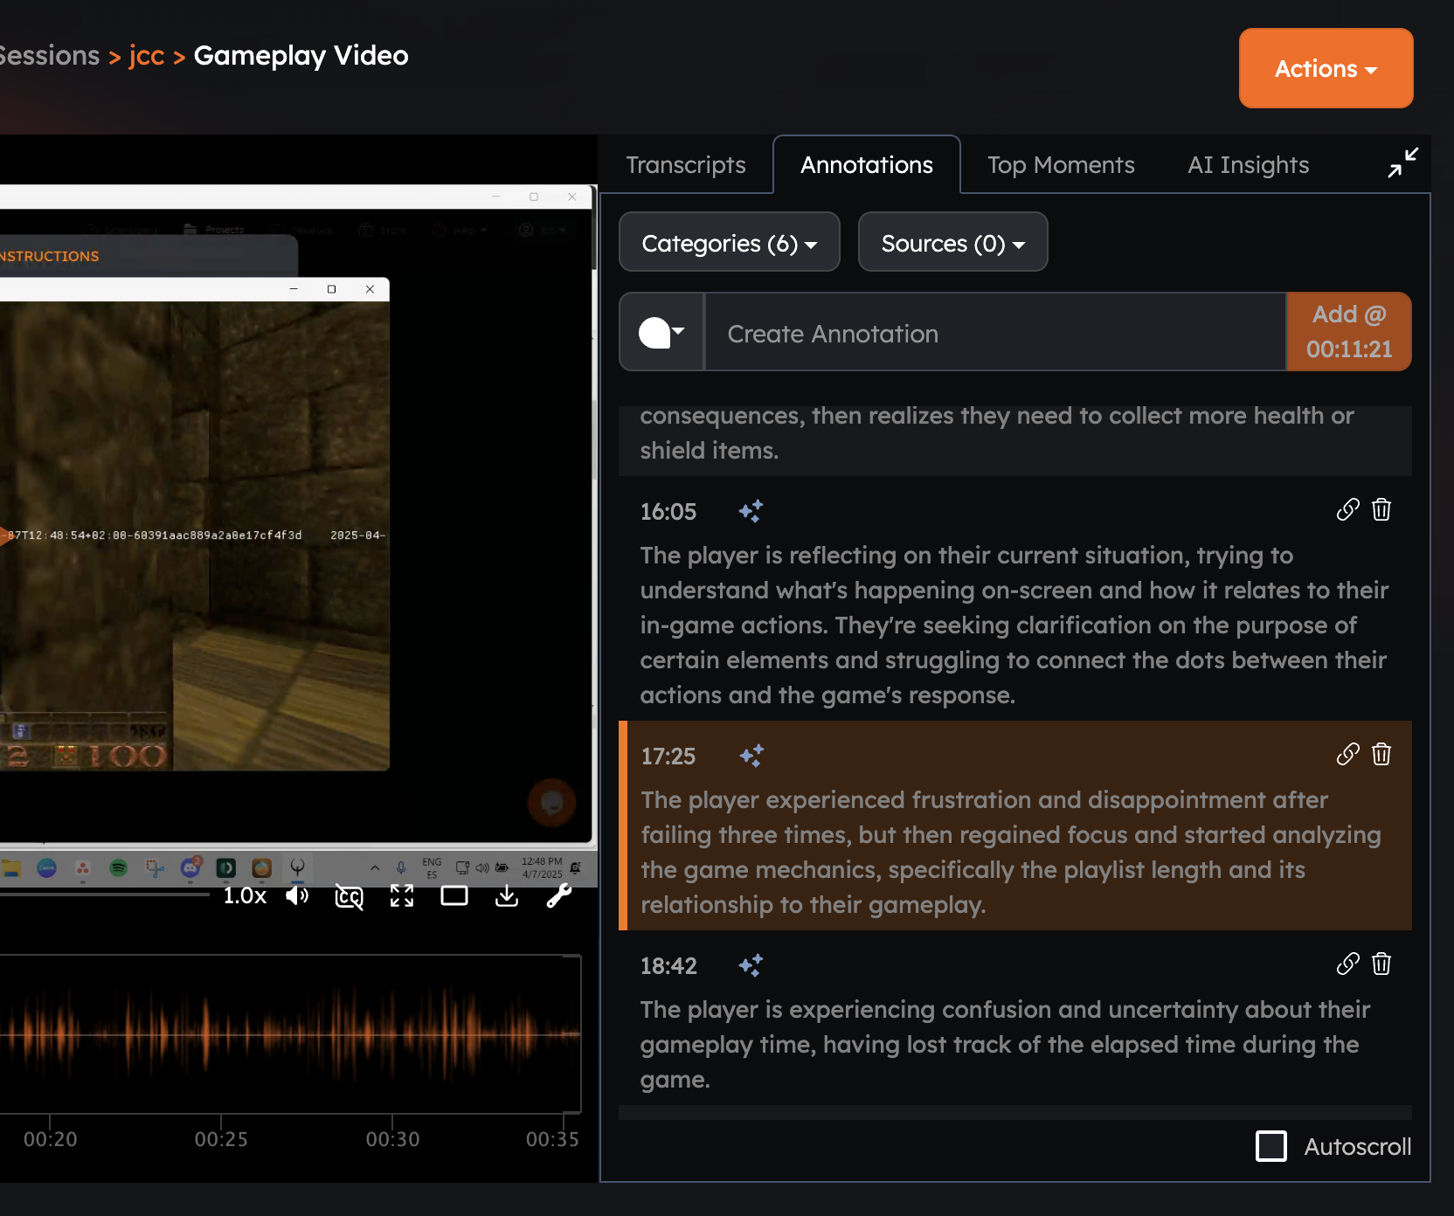The image size is (1454, 1216).
Task: Click the fullscreen icon in the video player
Action: click(x=401, y=895)
